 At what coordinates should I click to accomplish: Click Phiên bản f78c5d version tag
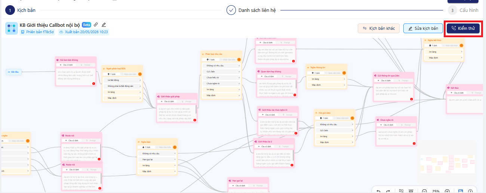click(x=37, y=32)
